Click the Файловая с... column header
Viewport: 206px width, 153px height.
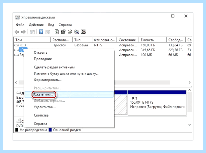pyautogui.click(x=104, y=40)
